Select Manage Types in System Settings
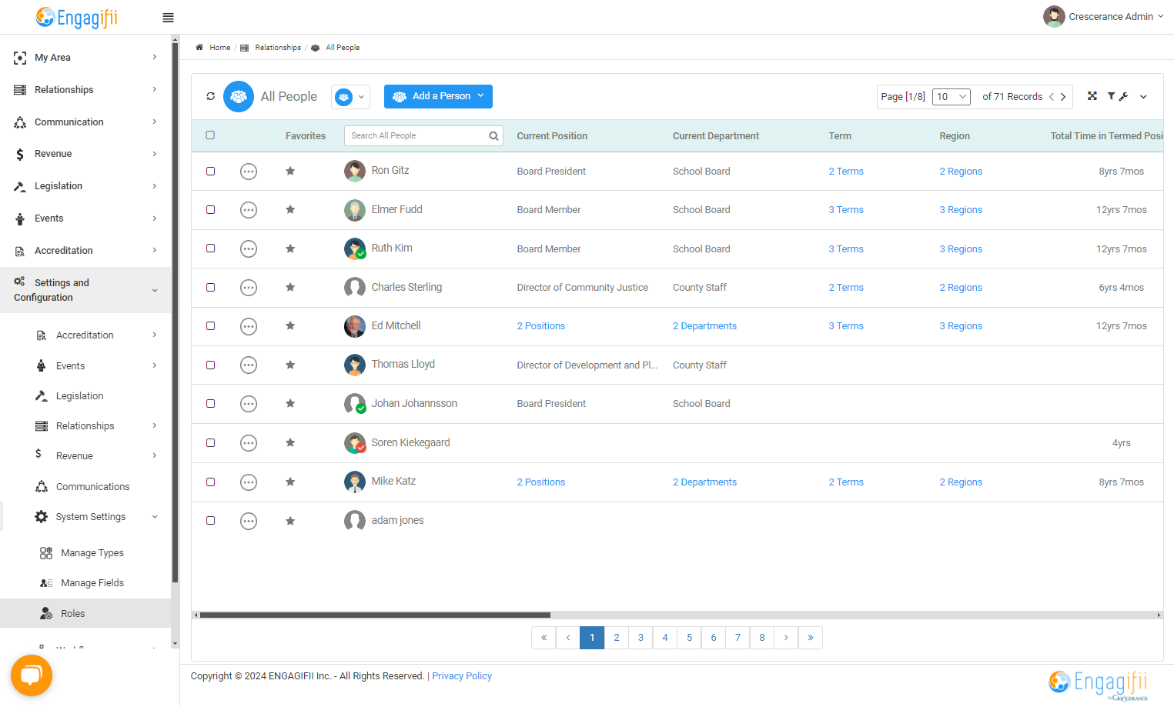Image resolution: width=1174 pixels, height=707 pixels. [x=92, y=553]
